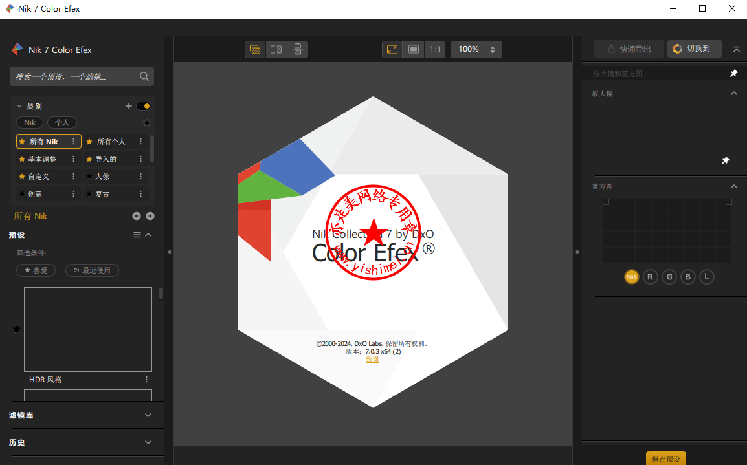This screenshot has height=465, width=747.
Task: Collapse the 直方图 section
Action: pyautogui.click(x=734, y=186)
